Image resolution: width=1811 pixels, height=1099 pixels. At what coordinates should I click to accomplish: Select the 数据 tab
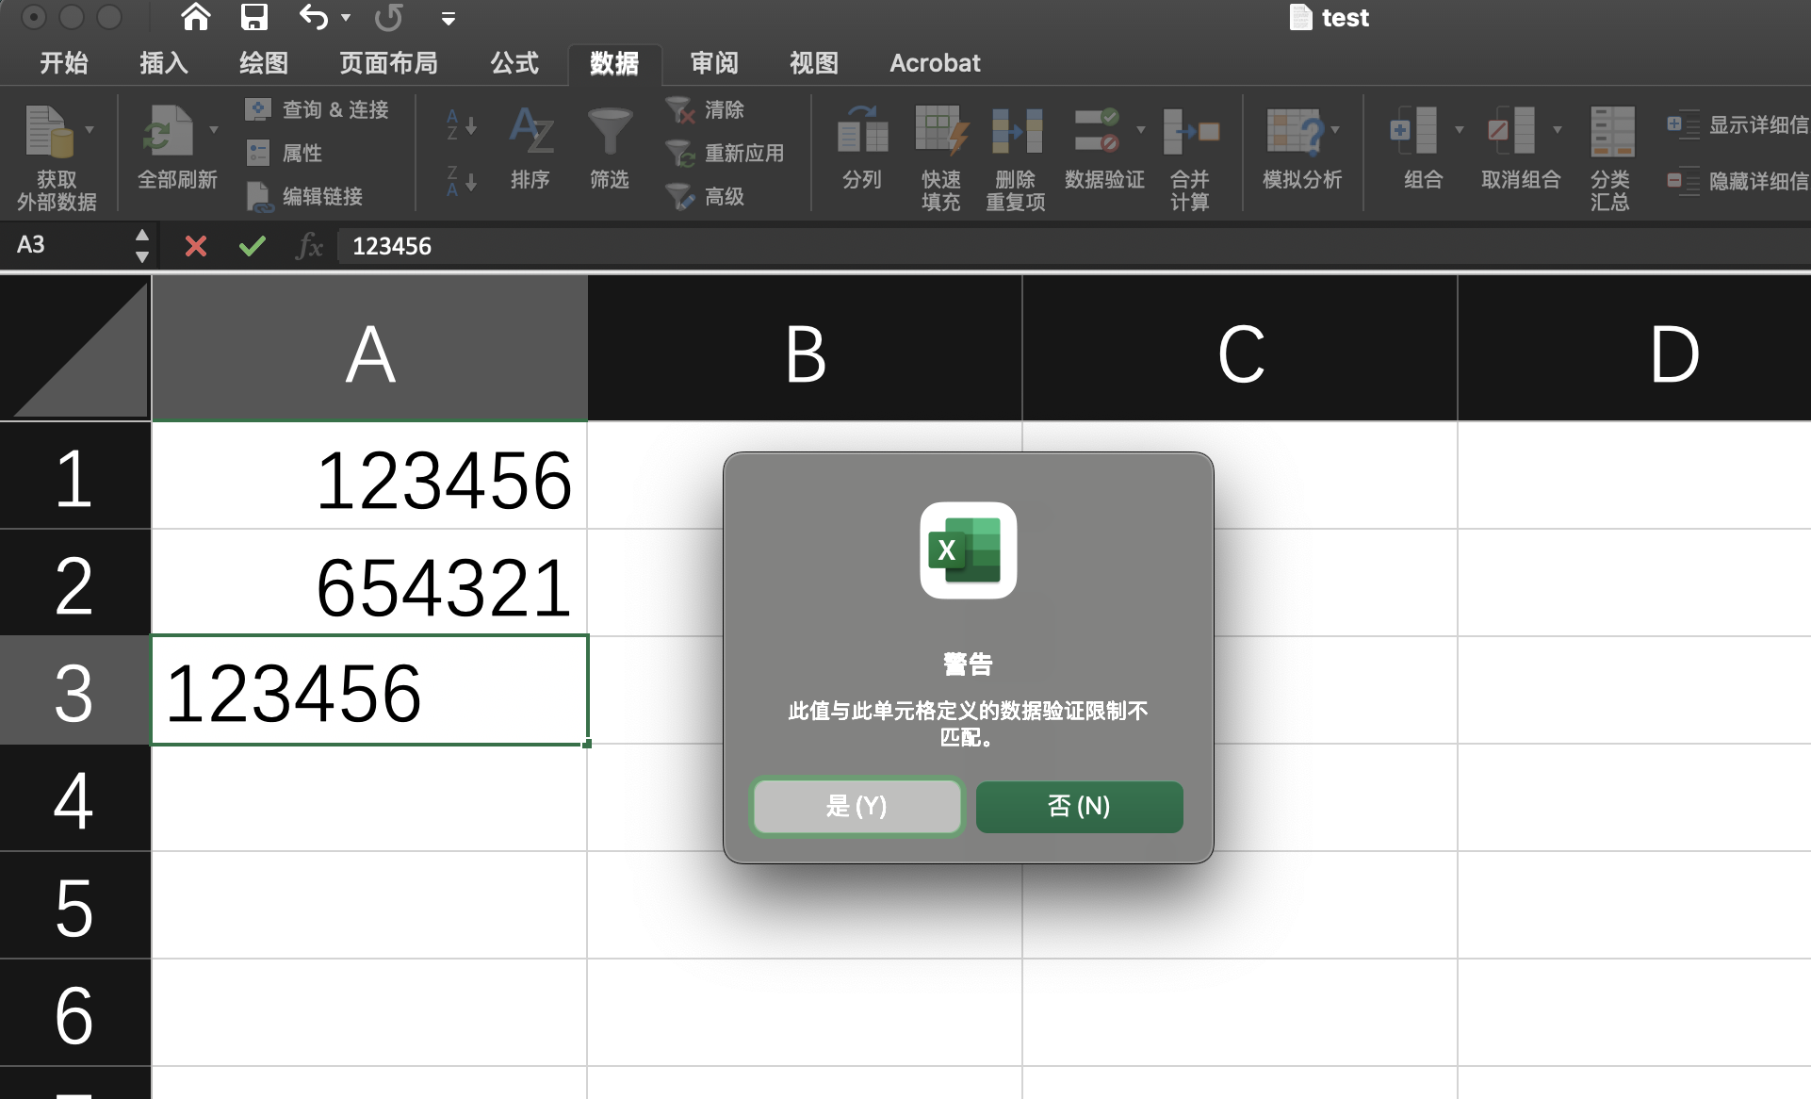[614, 63]
